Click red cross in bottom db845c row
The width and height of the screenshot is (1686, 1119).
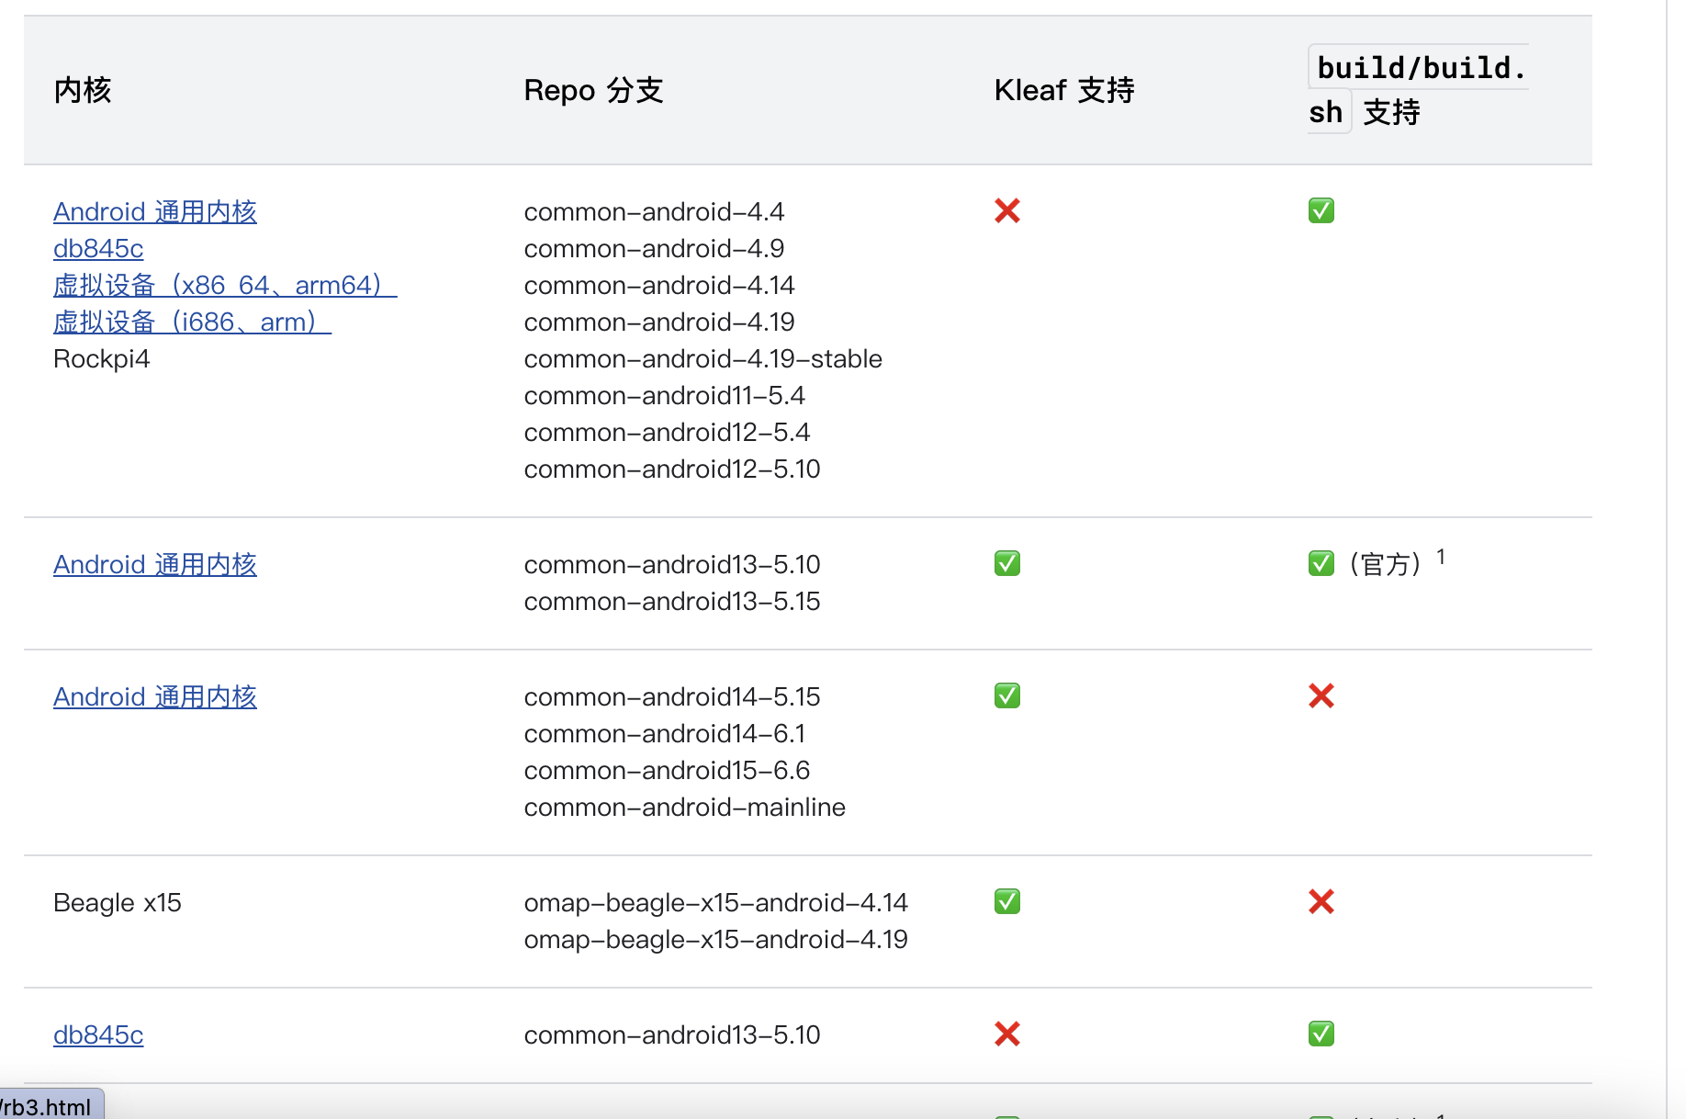(x=1007, y=1034)
